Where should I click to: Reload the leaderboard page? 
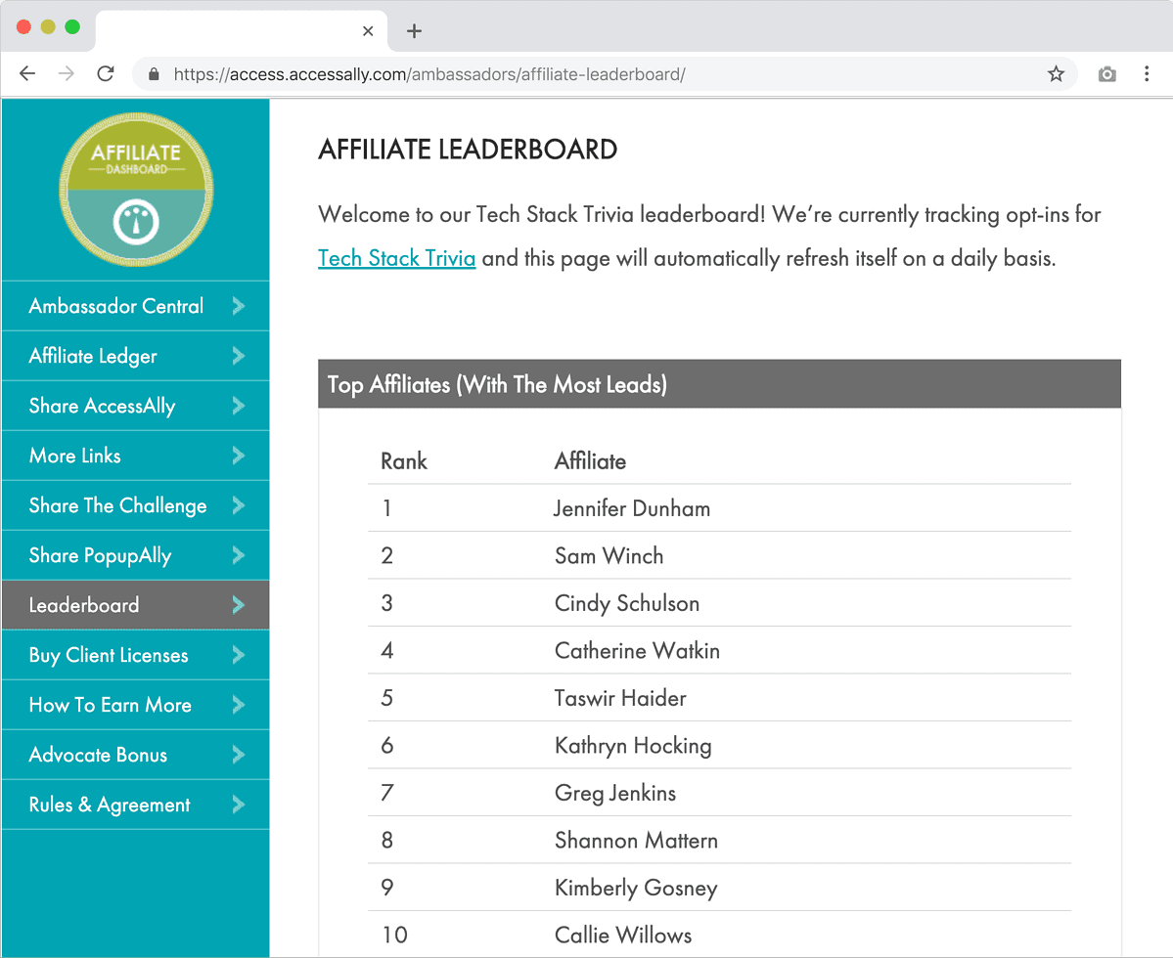[106, 73]
